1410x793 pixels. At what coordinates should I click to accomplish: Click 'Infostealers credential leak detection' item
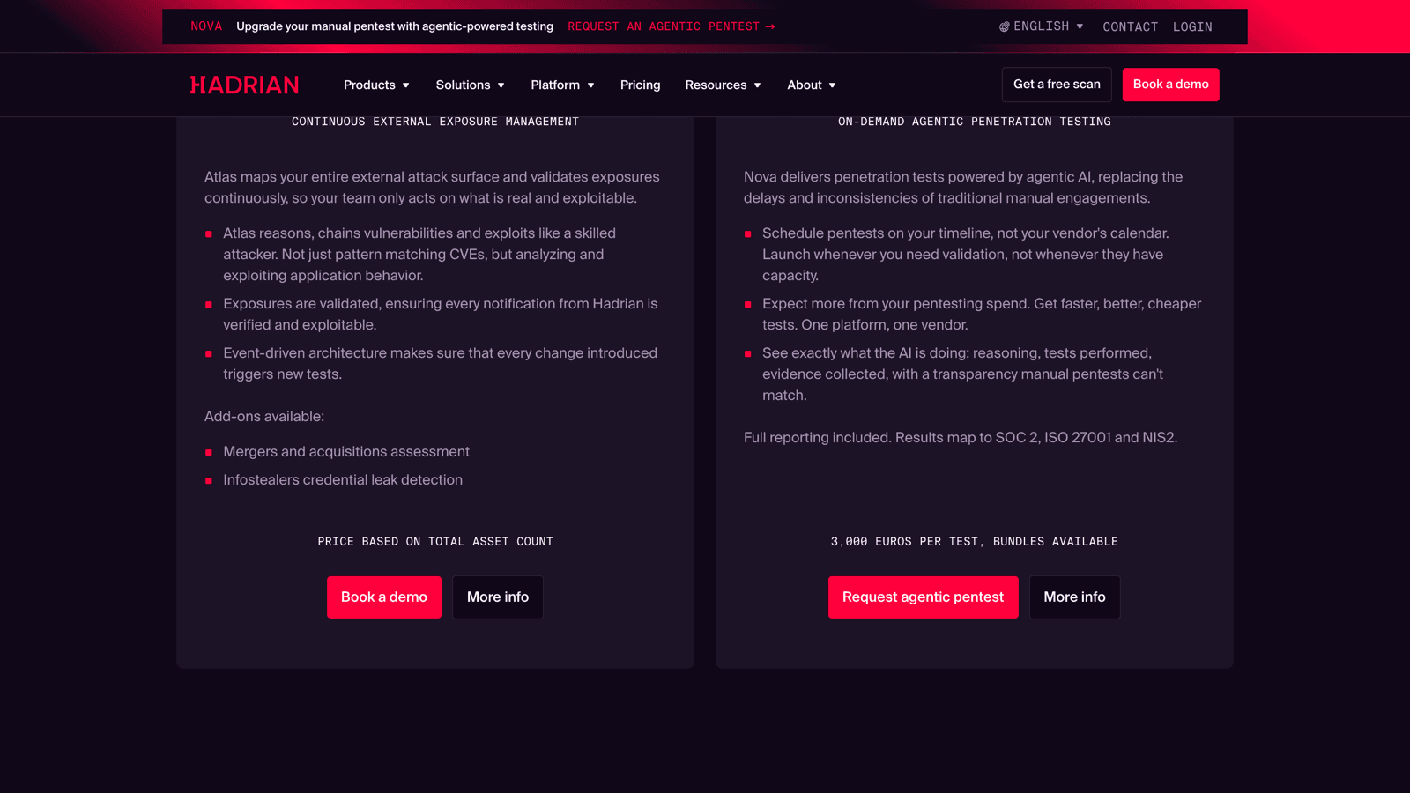click(x=343, y=480)
